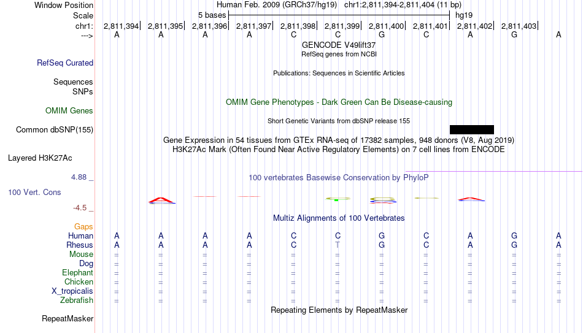Select the Human alignment row label
The image size is (583, 333).
(80, 236)
